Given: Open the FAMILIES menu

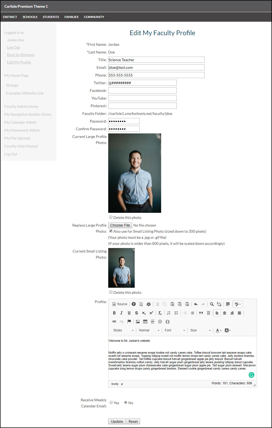Looking at the screenshot, I should point(71,17).
